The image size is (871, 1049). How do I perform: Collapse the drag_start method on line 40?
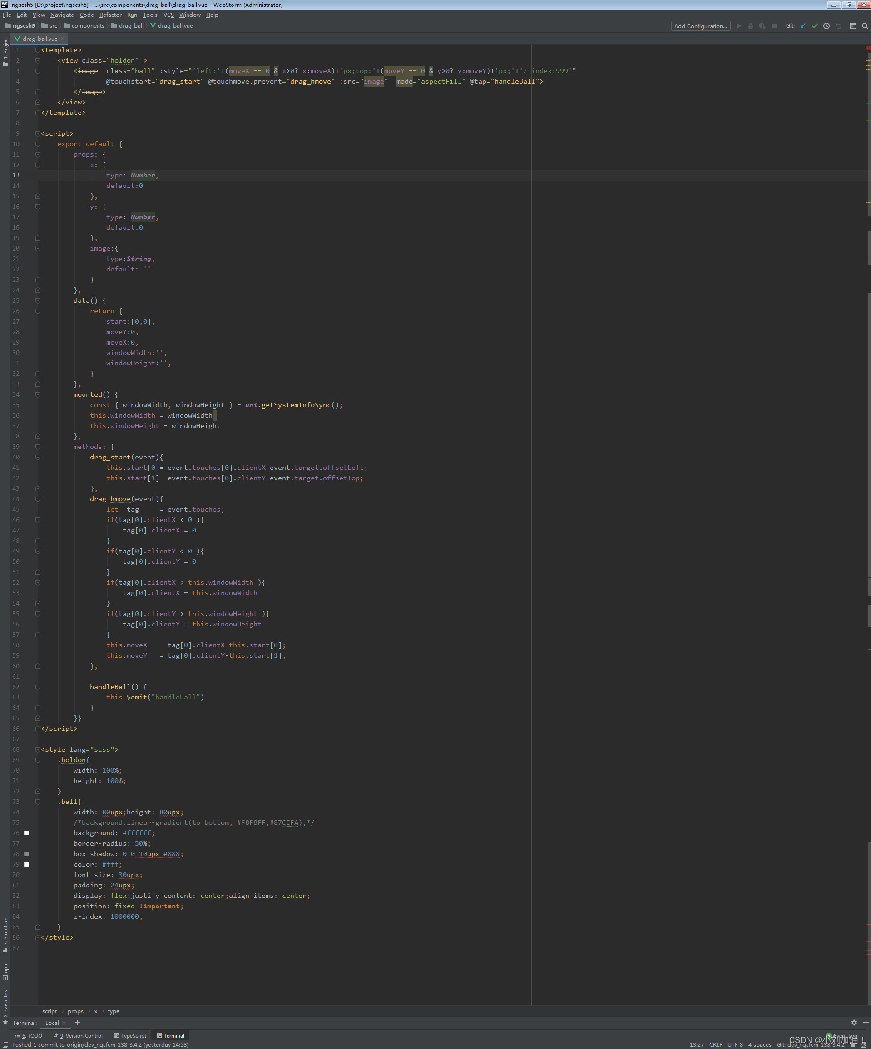tap(38, 457)
